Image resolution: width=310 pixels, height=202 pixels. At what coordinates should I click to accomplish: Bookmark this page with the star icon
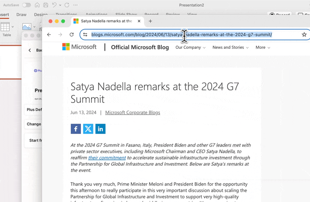304,35
